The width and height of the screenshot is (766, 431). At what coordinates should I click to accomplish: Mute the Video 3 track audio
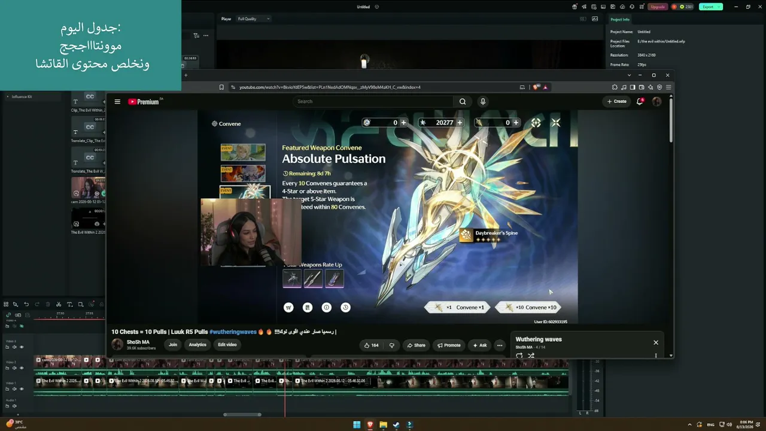click(14, 347)
